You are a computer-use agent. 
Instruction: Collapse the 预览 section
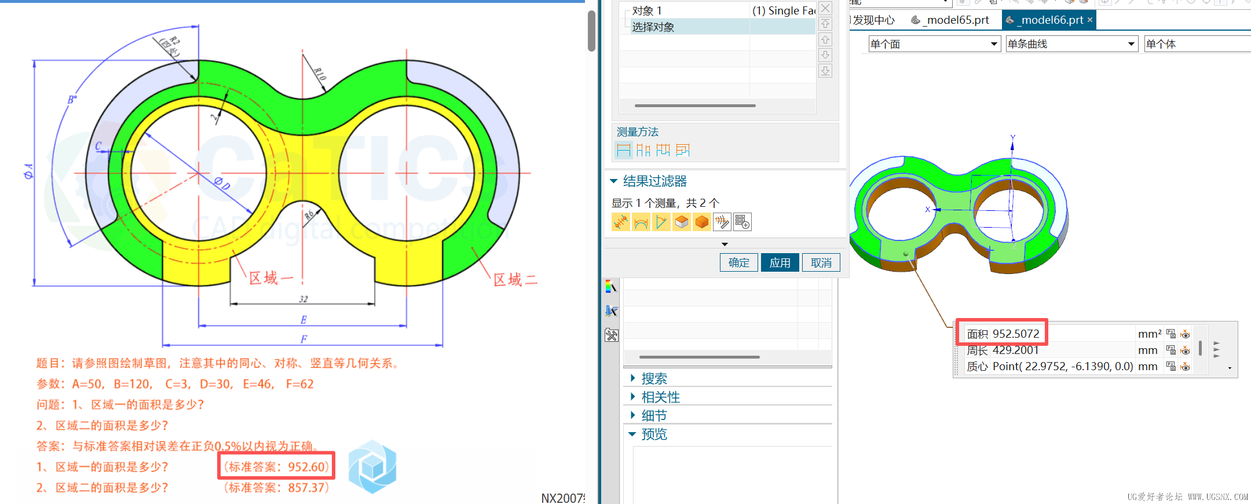[x=632, y=434]
